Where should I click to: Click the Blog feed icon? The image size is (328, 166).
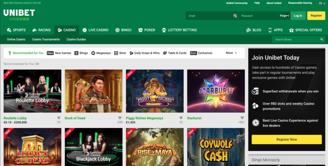coord(248,30)
